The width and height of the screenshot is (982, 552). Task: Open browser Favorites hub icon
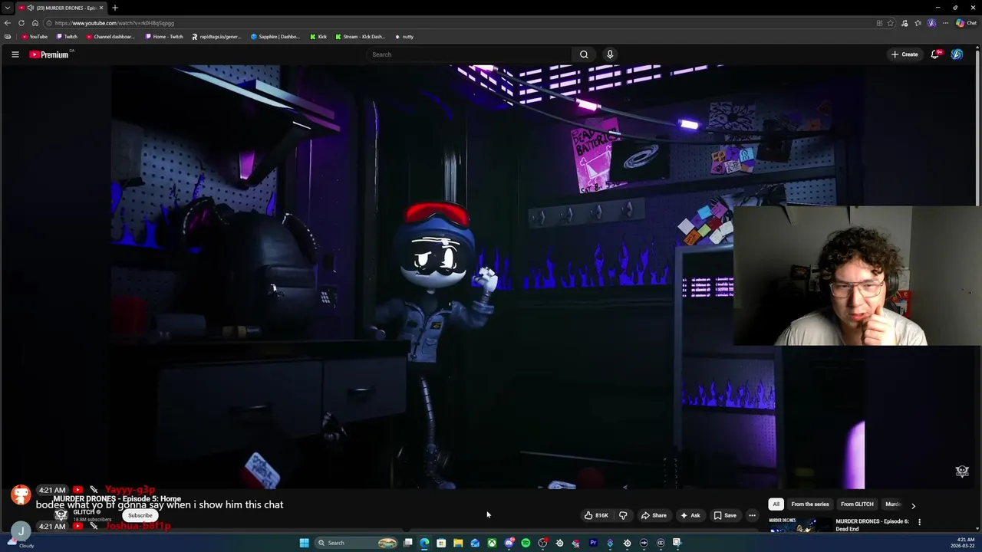pyautogui.click(x=918, y=23)
